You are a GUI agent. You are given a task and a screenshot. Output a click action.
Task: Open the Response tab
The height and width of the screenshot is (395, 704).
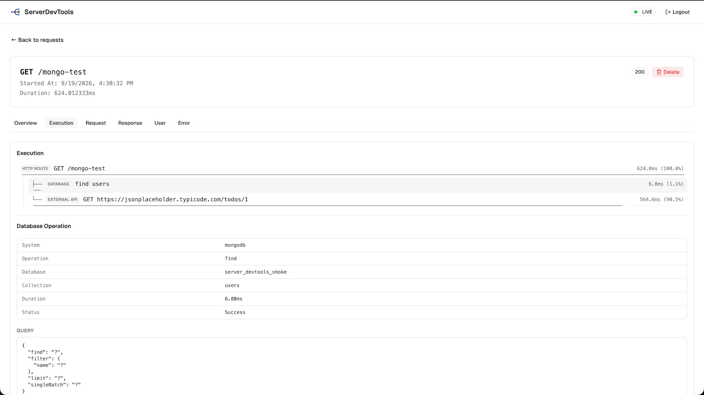(x=130, y=123)
